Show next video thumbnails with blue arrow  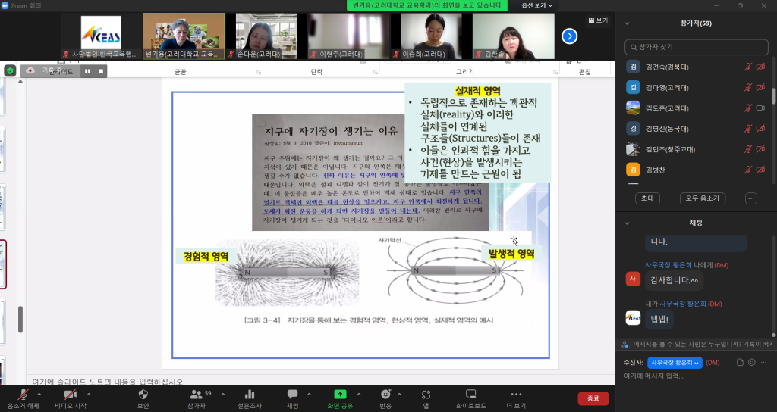[x=569, y=36]
